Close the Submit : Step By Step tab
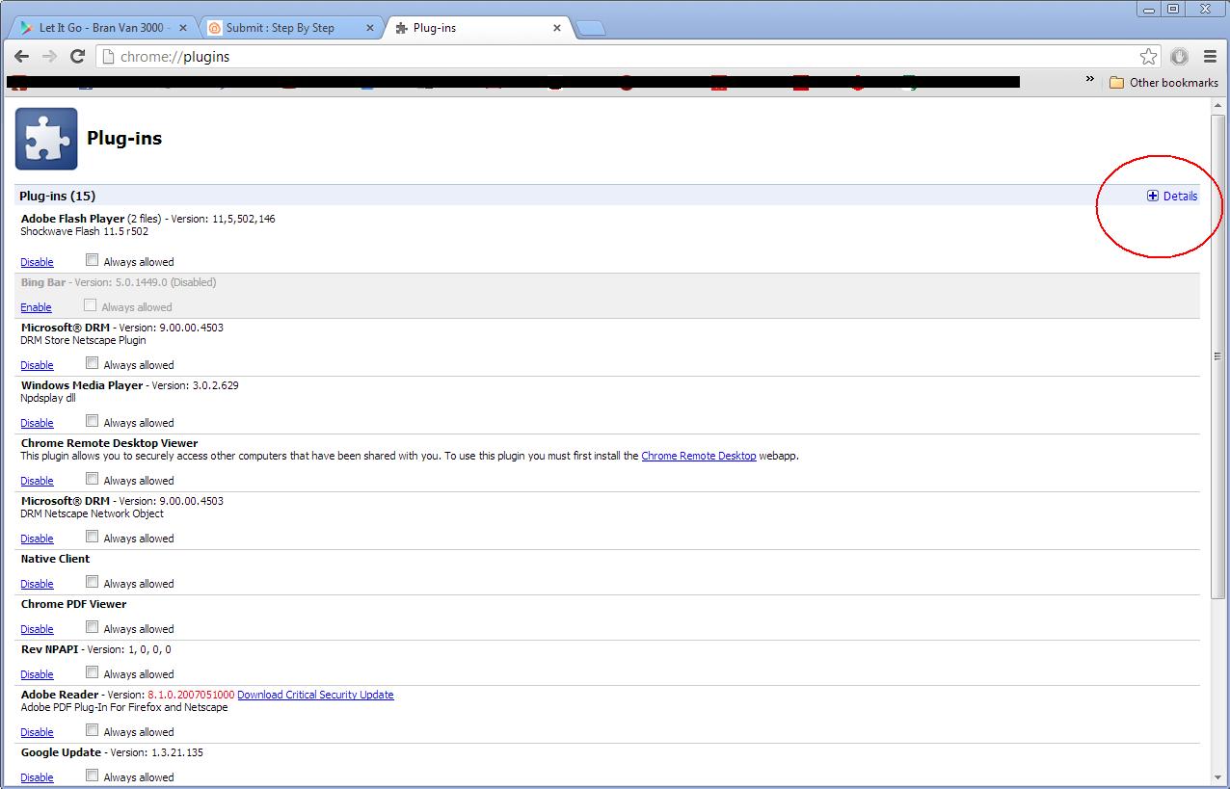 click(369, 28)
